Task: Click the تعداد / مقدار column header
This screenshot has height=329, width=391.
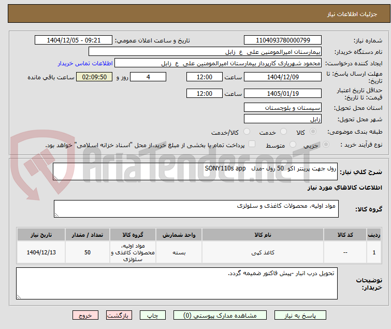Action: pyautogui.click(x=88, y=235)
